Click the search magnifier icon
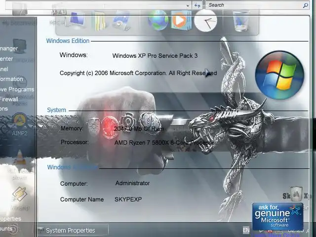Viewport: 316px width, 237px height. click(x=306, y=5)
